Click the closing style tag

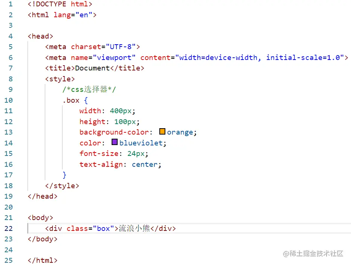(x=62, y=186)
